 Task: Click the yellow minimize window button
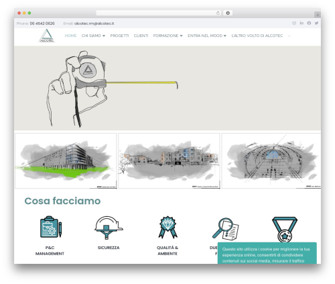(24, 13)
